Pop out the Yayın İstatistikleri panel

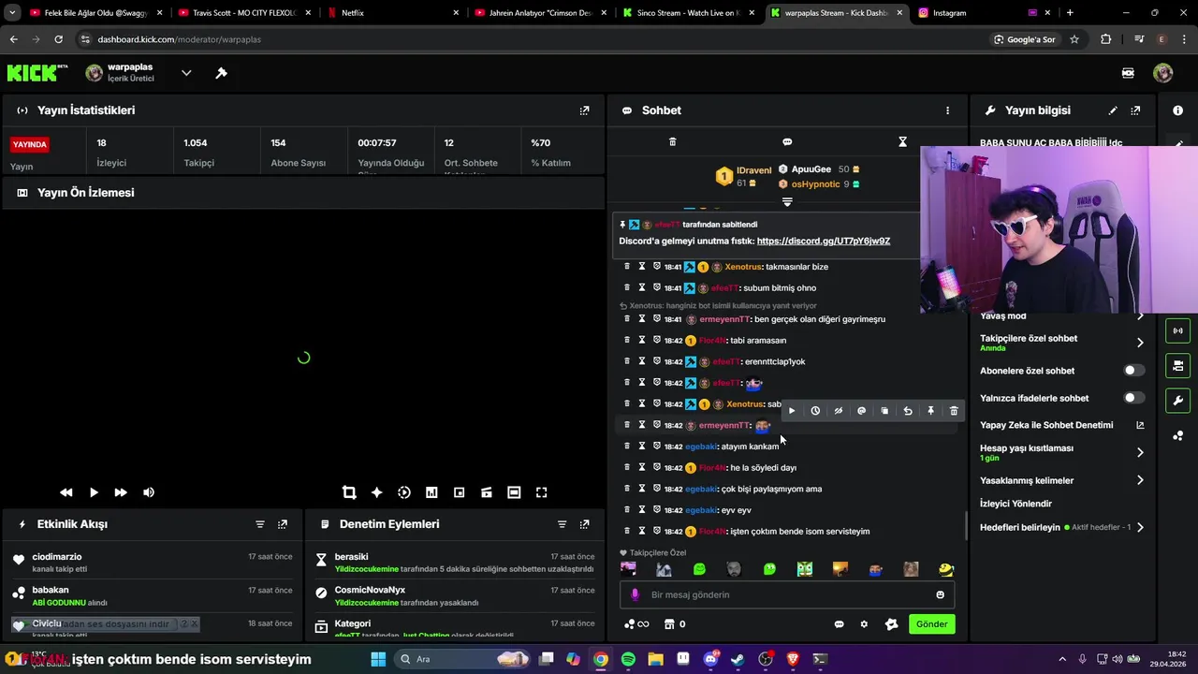pos(584,110)
